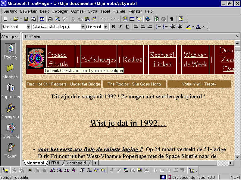The width and height of the screenshot is (241, 180).
Task: Open the Opmaak menu
Action: [78, 11]
